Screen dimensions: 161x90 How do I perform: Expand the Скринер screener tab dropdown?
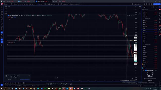13,86
